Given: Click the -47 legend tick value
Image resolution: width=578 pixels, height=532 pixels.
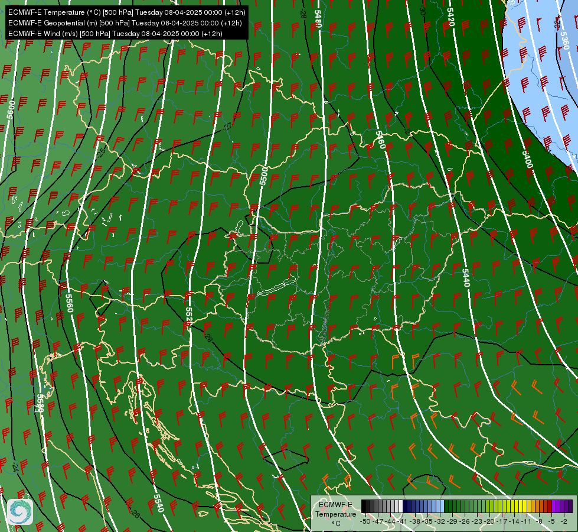Looking at the screenshot, I should pyautogui.click(x=378, y=521).
